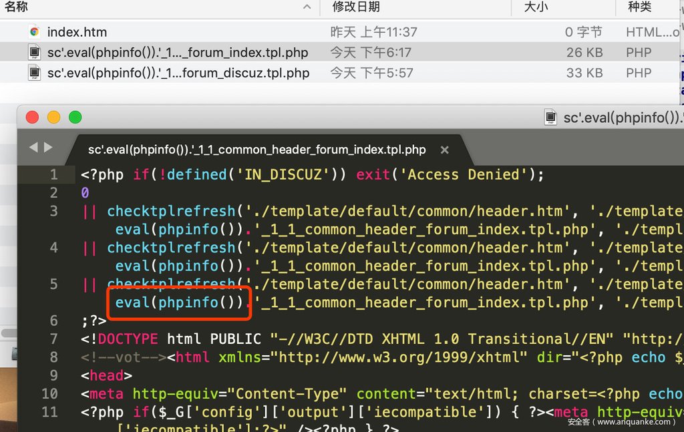Click http-equiv="Content-Type" on line 10

pos(240,394)
